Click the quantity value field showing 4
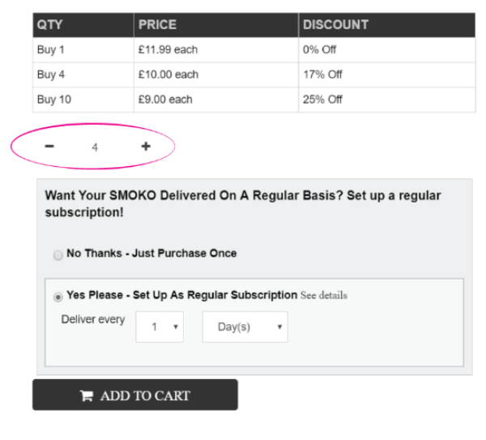 pyautogui.click(x=95, y=147)
